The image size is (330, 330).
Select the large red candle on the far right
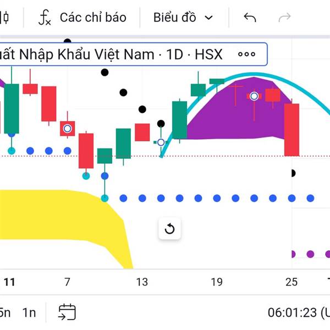tap(291, 129)
